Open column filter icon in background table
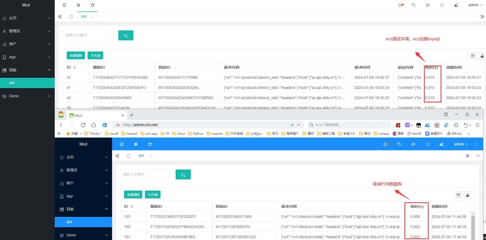486x240 pixels. tap(473, 56)
